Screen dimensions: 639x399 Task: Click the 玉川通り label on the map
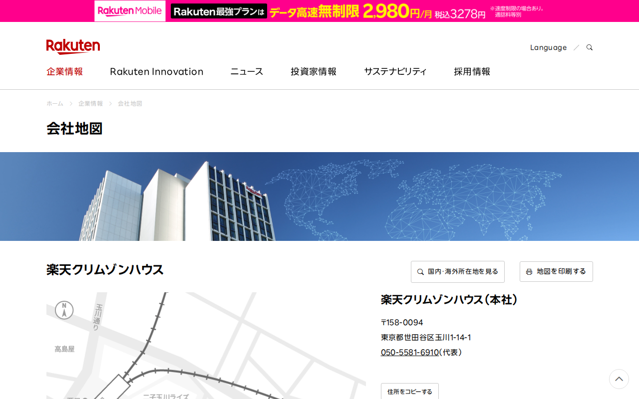98,317
